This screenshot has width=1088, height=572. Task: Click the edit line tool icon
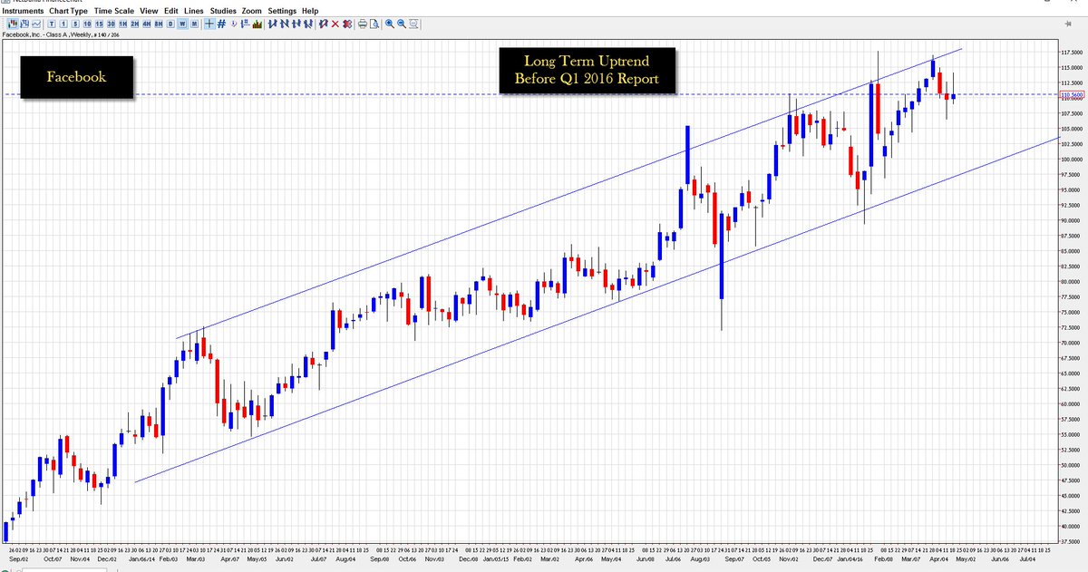323,24
